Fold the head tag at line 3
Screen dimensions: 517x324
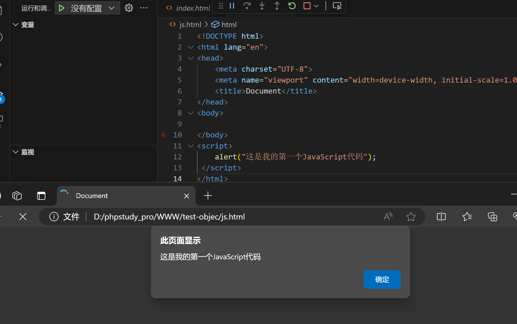191,58
